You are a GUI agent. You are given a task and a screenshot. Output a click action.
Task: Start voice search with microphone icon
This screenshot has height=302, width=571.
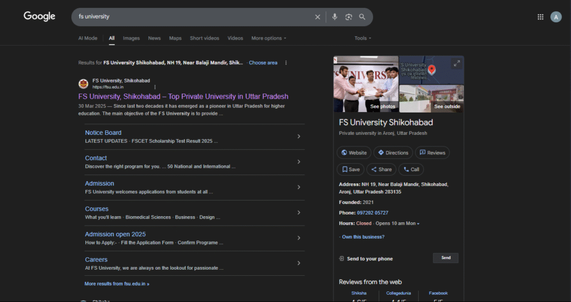pyautogui.click(x=335, y=17)
